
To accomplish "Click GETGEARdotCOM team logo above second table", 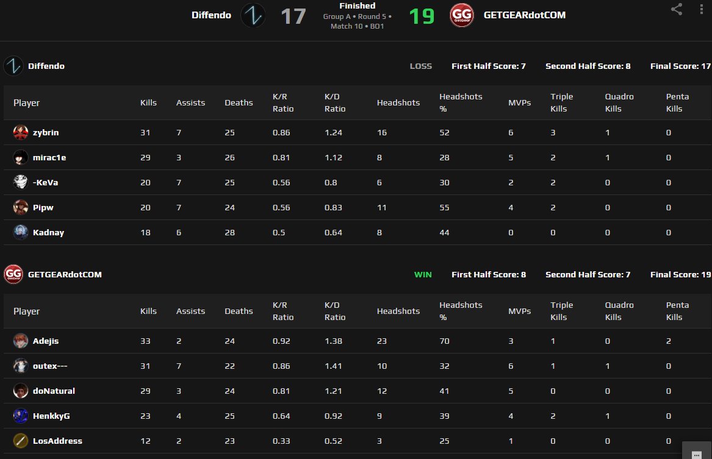I will pos(13,274).
